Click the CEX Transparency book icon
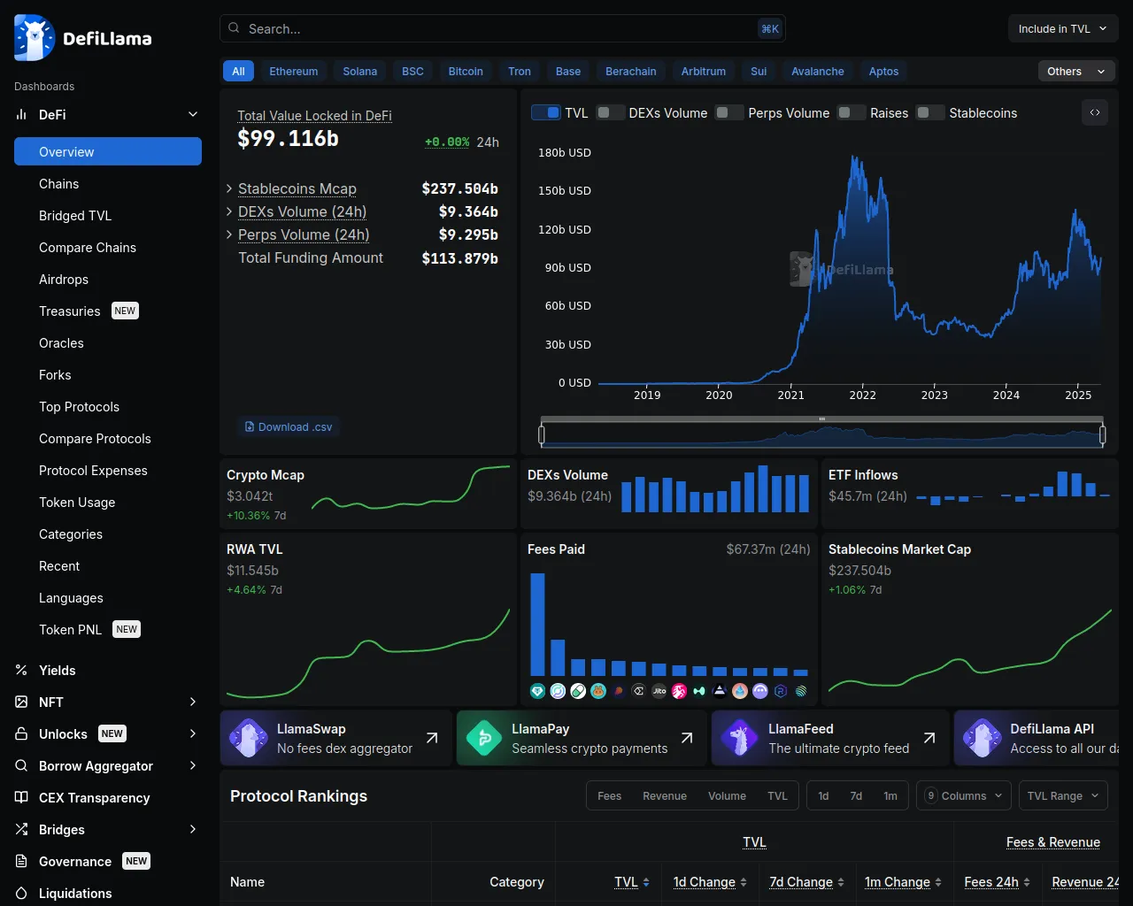1133x906 pixels. (x=21, y=798)
